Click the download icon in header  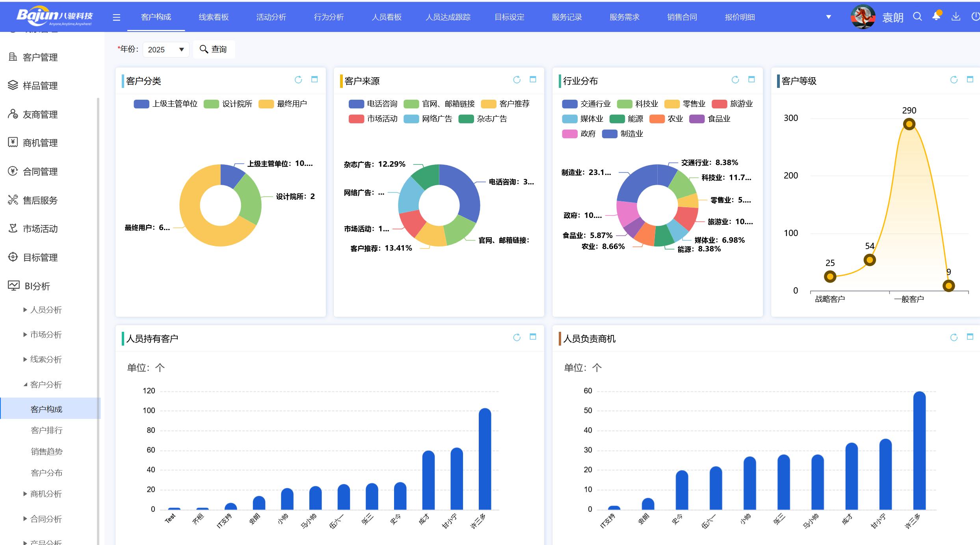pos(956,17)
